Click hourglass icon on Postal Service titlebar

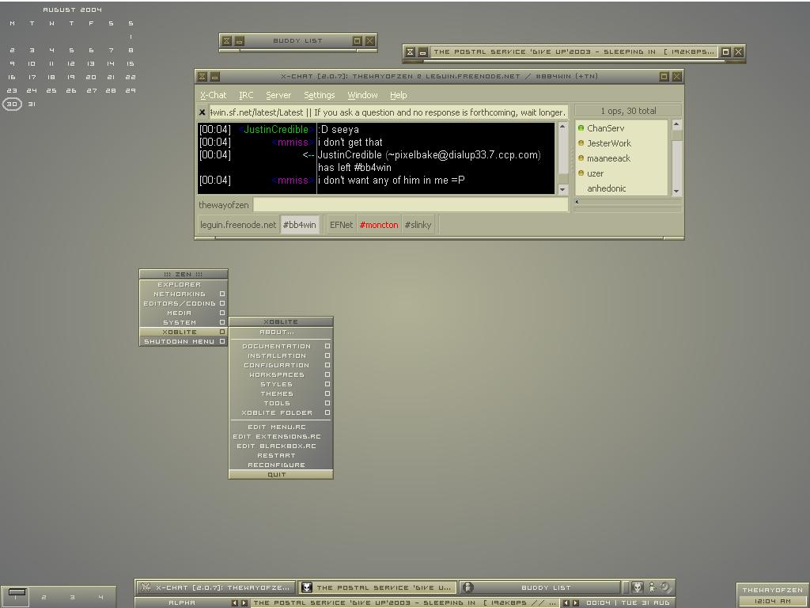click(410, 51)
